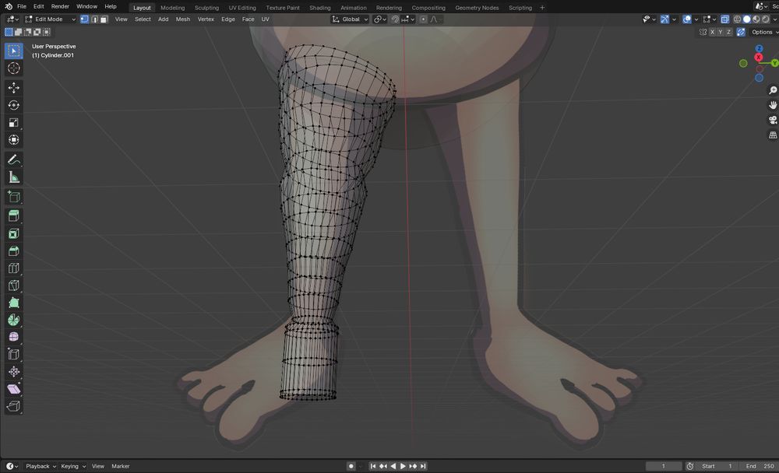
Task: Open the pivot point dropdown
Action: [x=380, y=19]
